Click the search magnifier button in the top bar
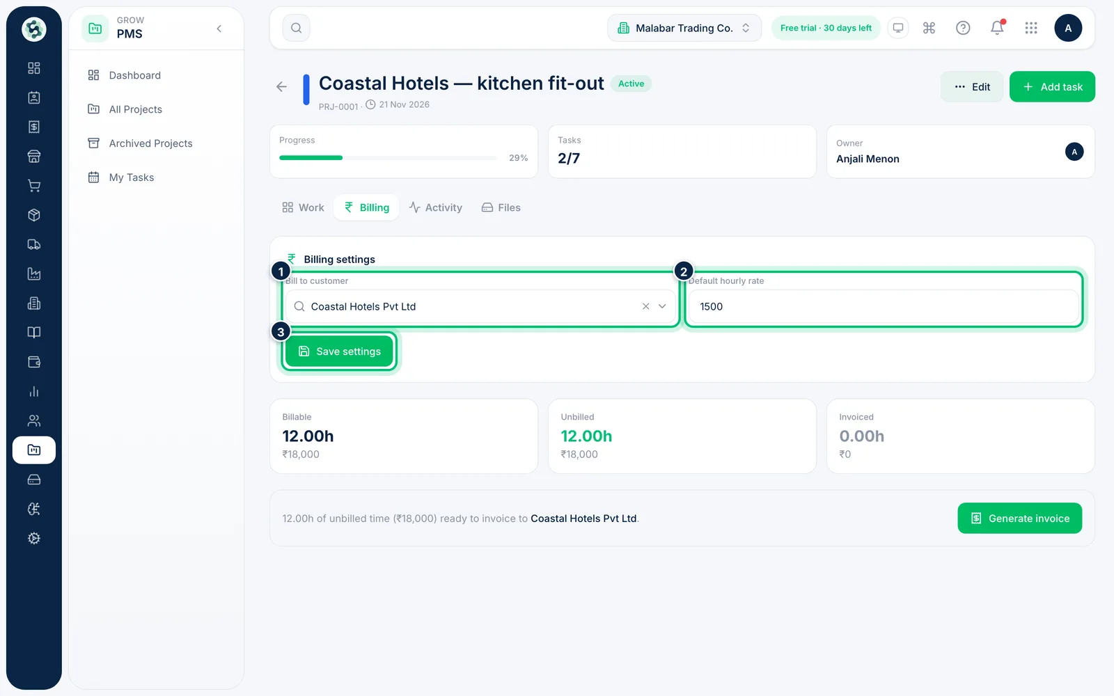The image size is (1114, 696). 296,28
